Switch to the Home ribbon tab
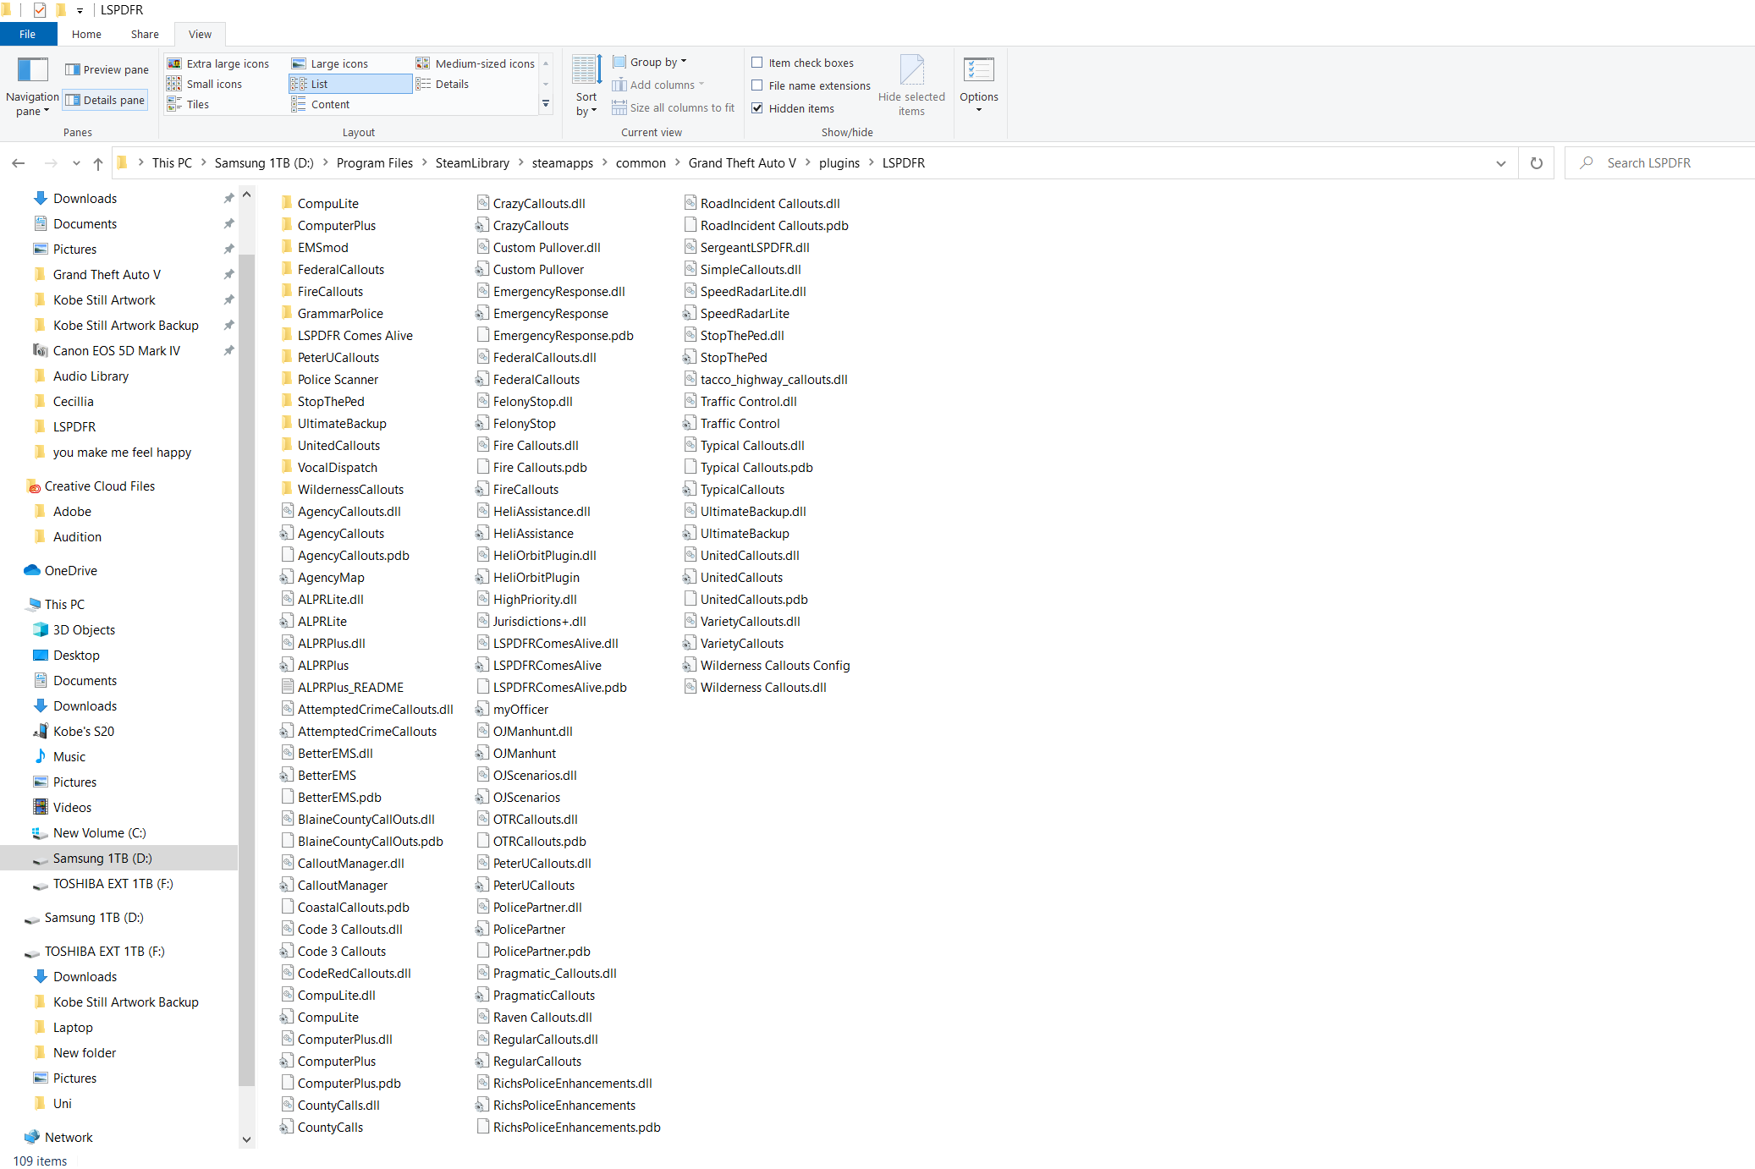Image resolution: width=1755 pixels, height=1169 pixels. [x=86, y=34]
